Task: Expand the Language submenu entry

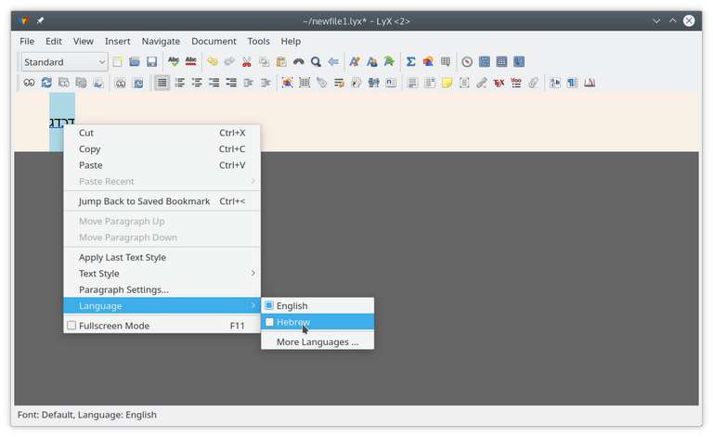Action: click(x=162, y=306)
